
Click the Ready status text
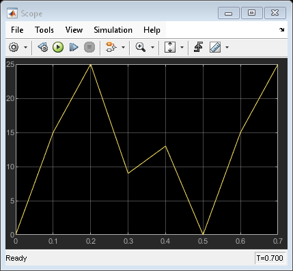[16, 258]
